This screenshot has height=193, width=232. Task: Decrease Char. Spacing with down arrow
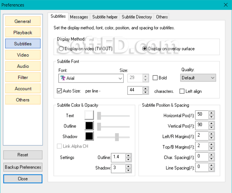[211, 159]
